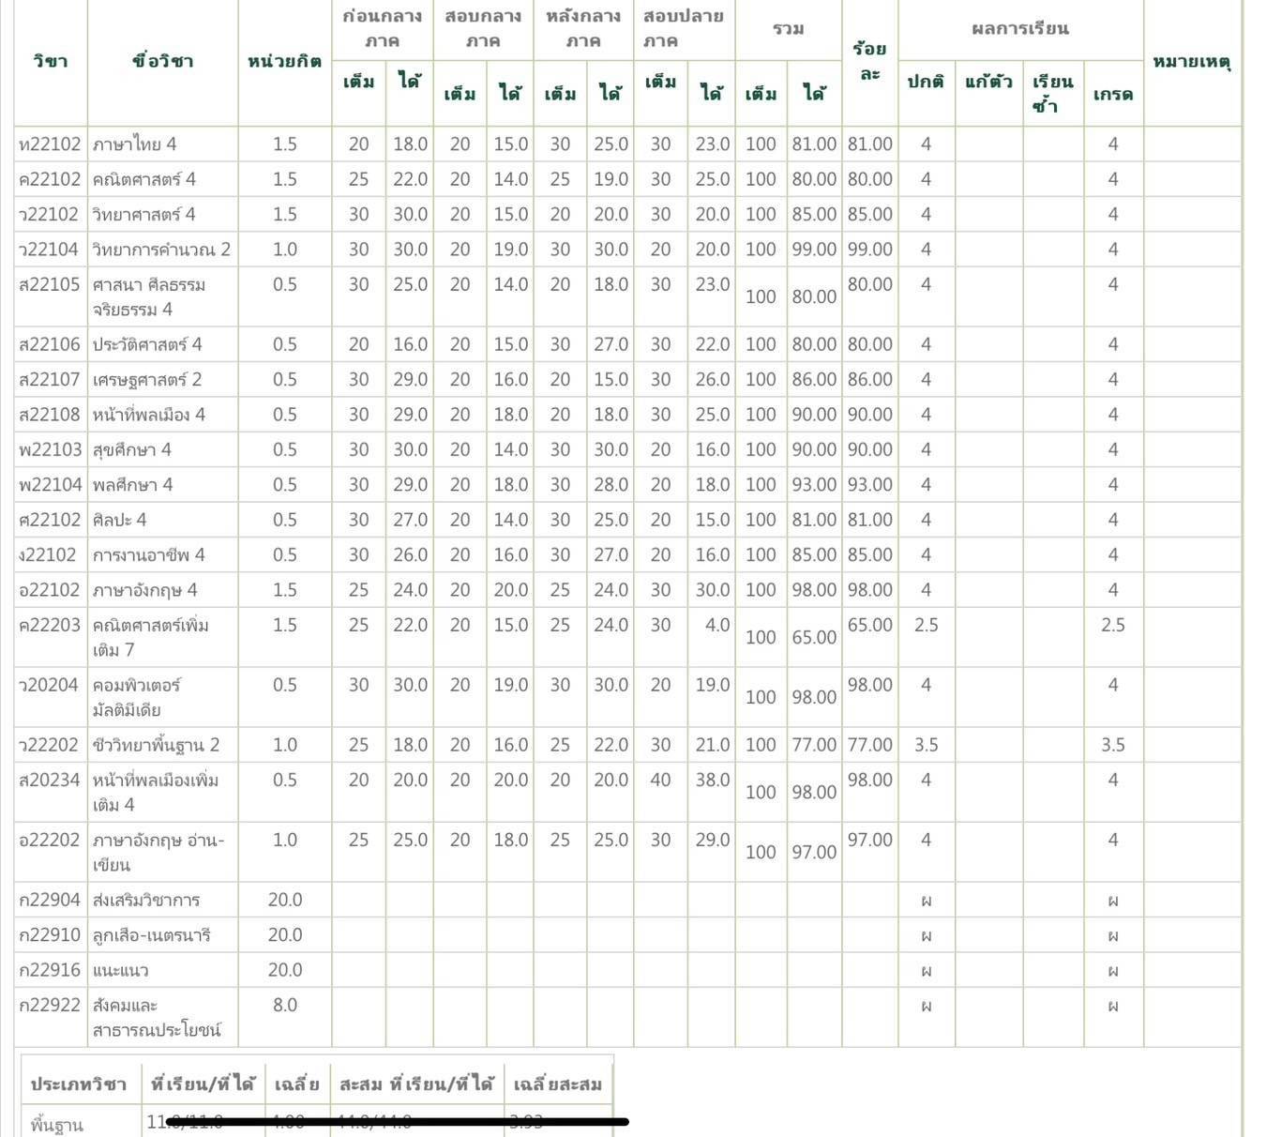Select the 'ก่อนกลางภาค' header cell
This screenshot has width=1266, height=1137.
[382, 28]
